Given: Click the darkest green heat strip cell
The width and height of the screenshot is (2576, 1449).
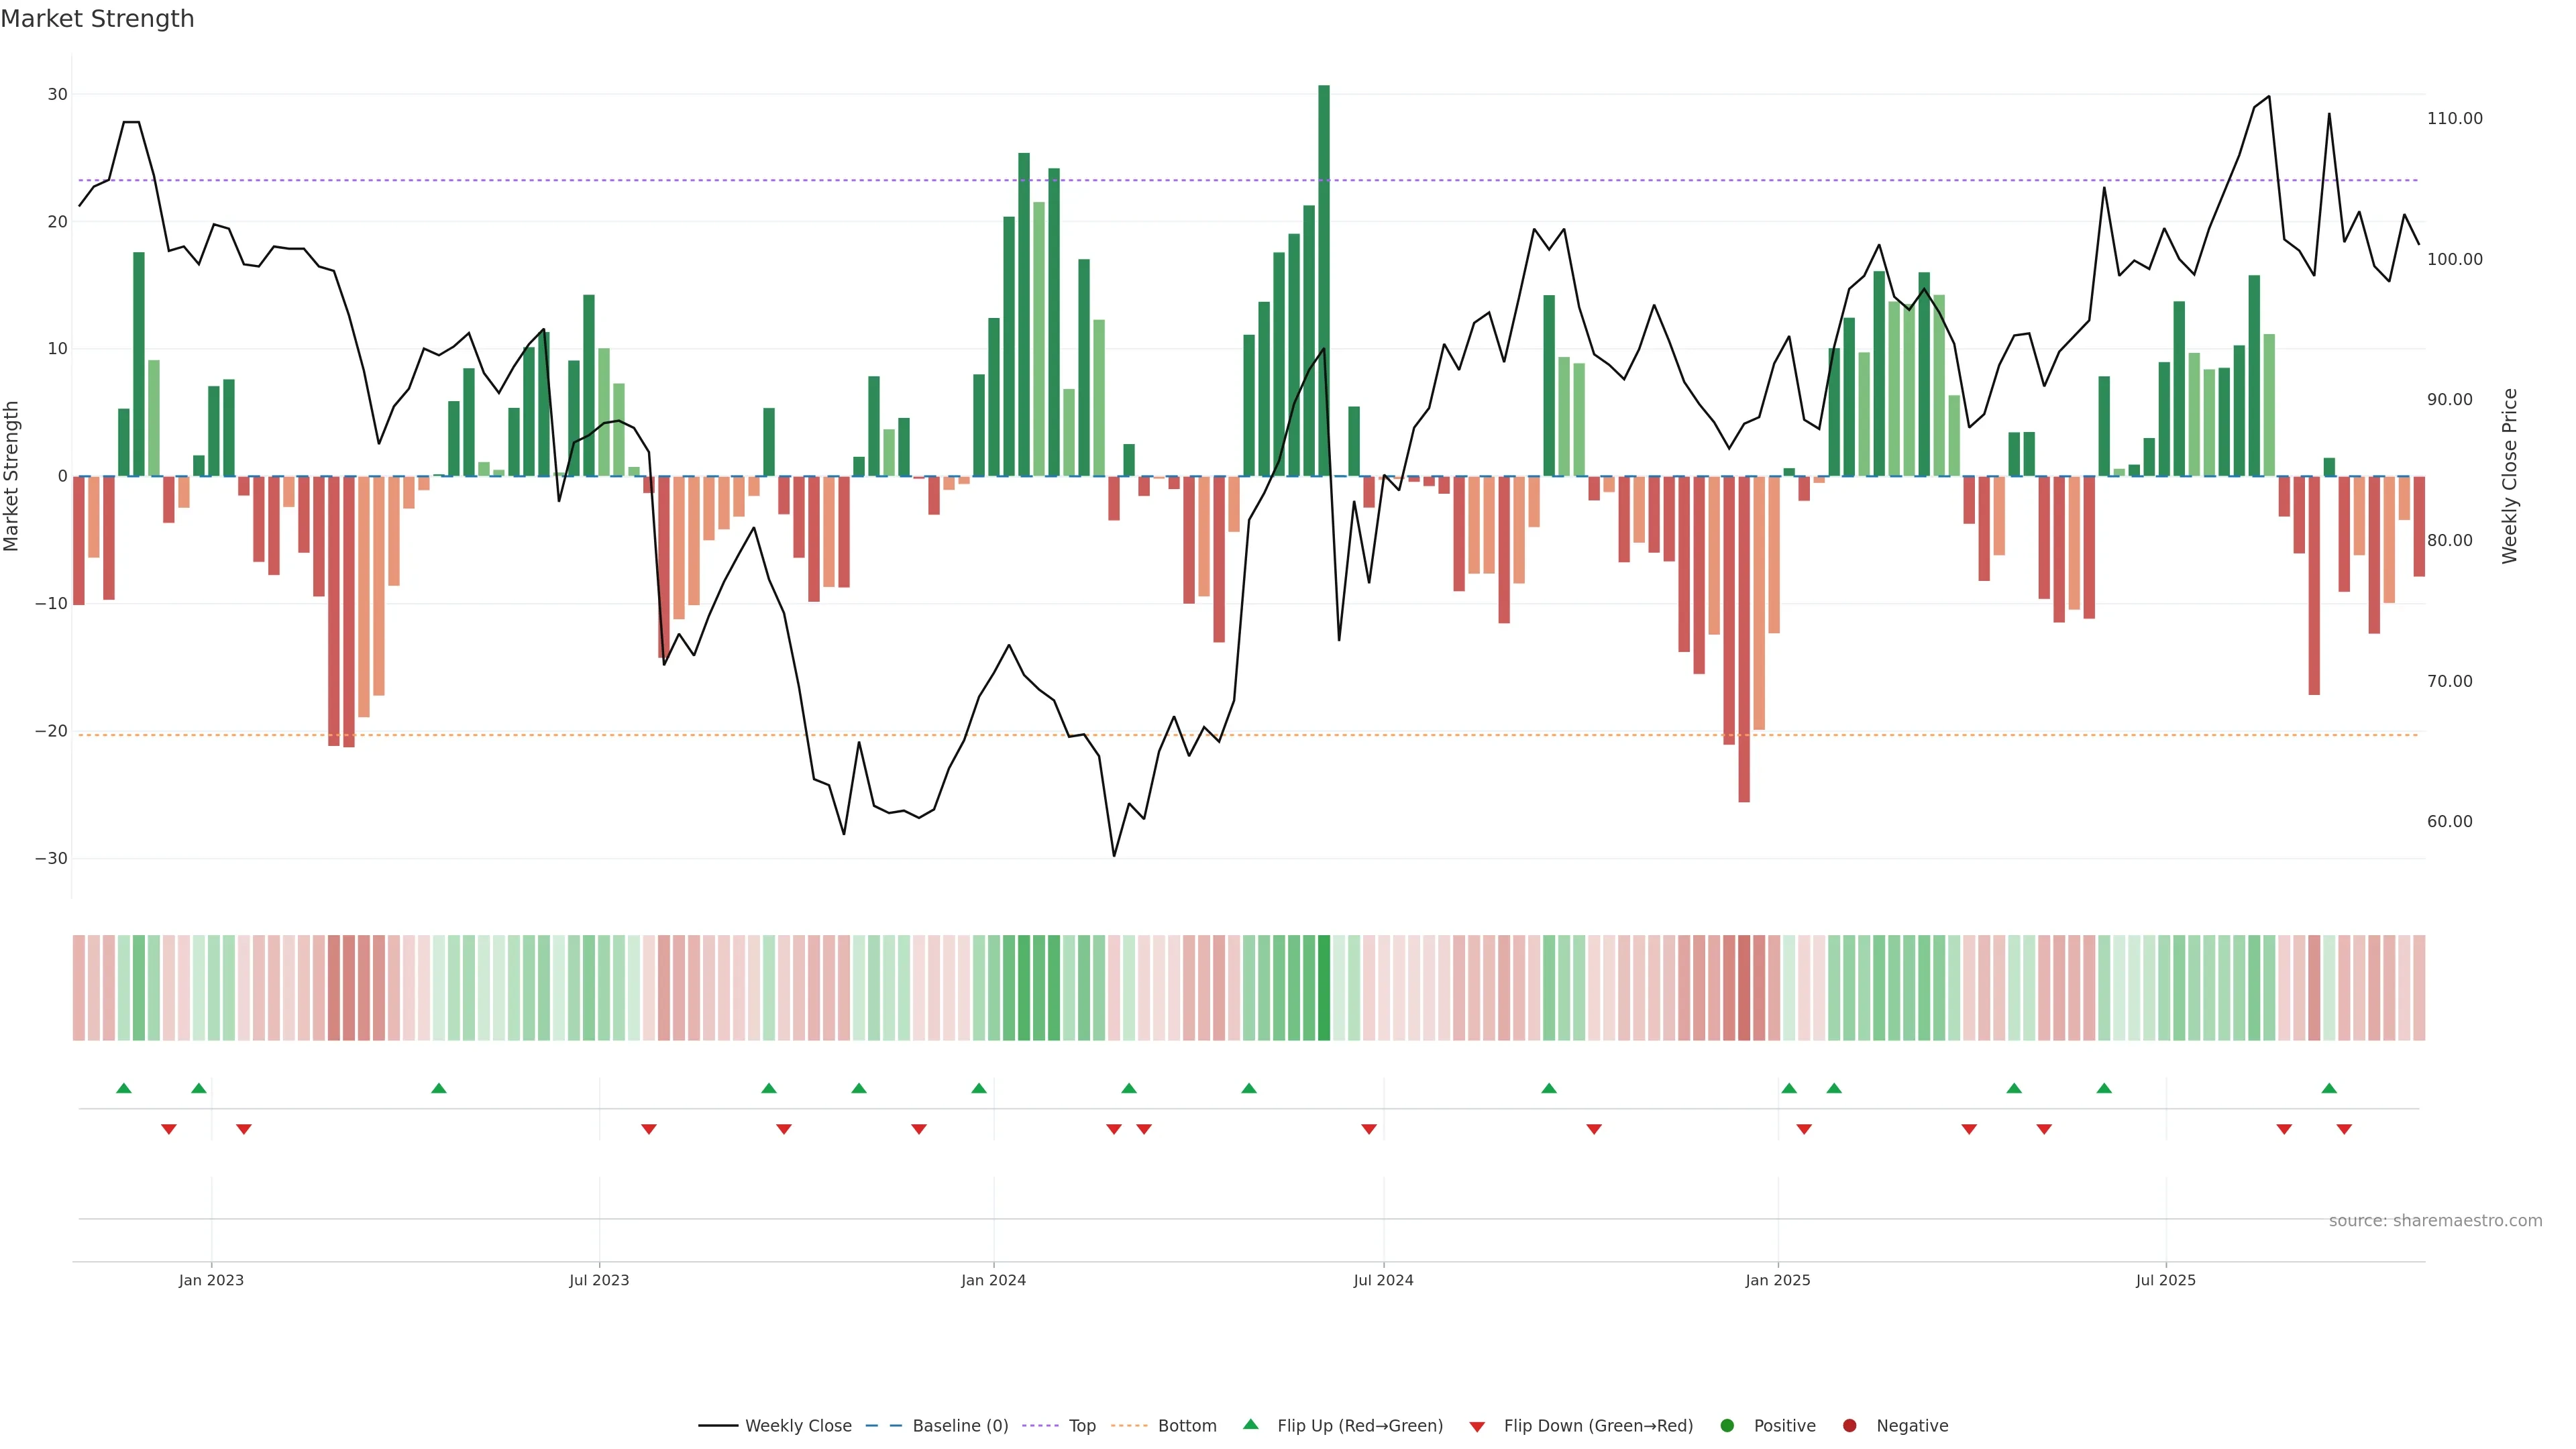Looking at the screenshot, I should click(1324, 988).
